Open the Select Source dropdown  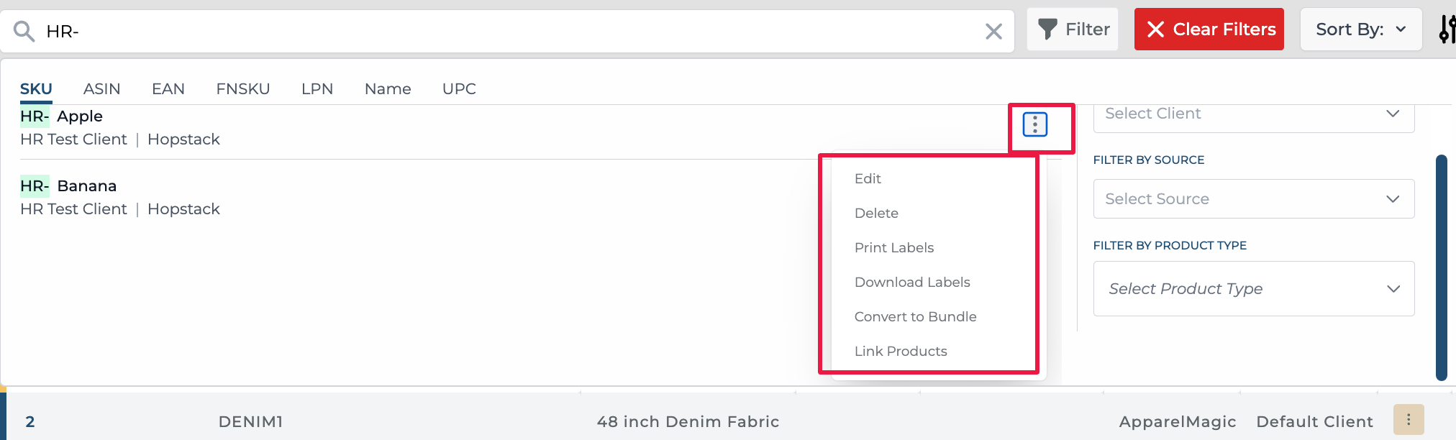point(1253,198)
